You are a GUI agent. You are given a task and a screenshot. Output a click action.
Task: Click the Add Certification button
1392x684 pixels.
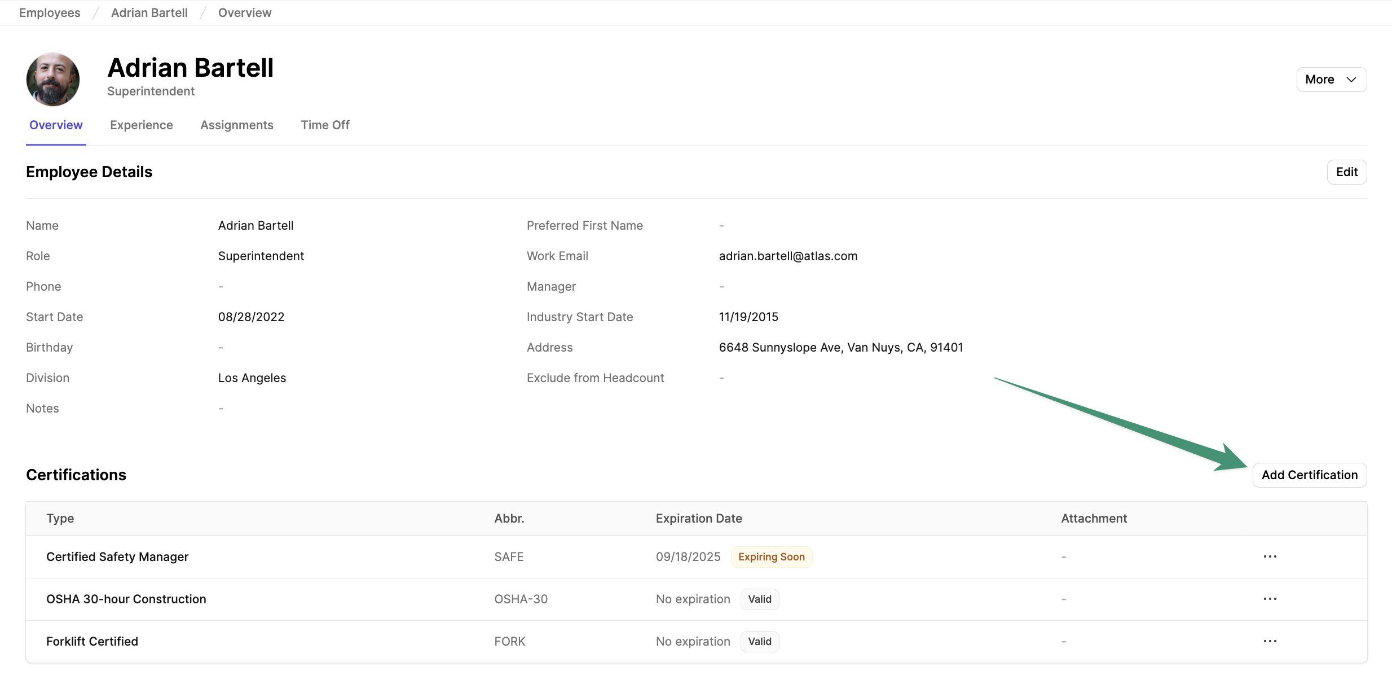tap(1310, 475)
